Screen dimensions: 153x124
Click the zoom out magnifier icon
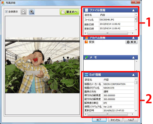pos(23,12)
